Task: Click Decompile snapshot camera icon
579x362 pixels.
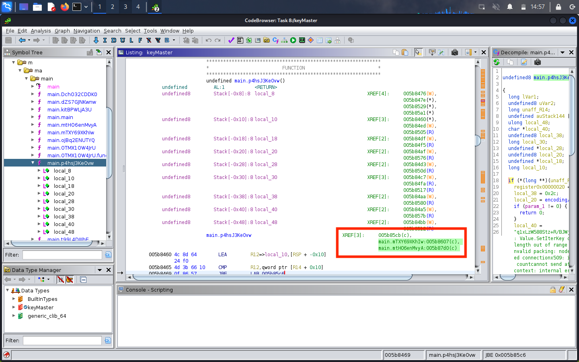Action: pos(538,62)
